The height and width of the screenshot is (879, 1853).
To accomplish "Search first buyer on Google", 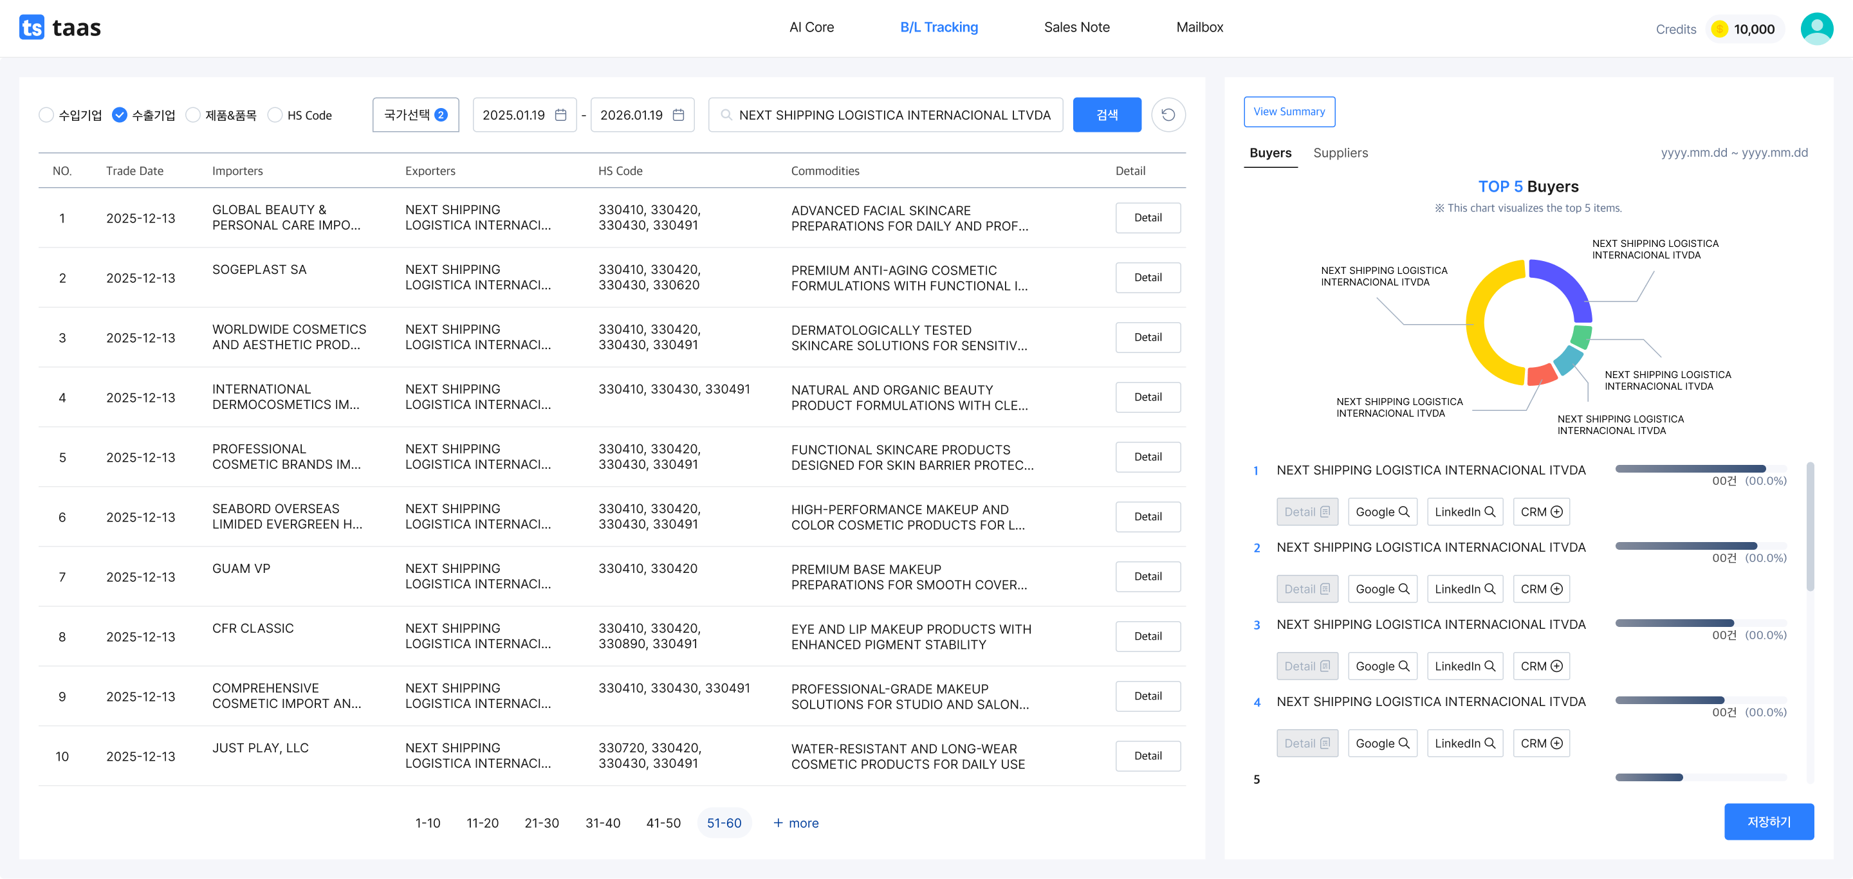I will (x=1382, y=512).
